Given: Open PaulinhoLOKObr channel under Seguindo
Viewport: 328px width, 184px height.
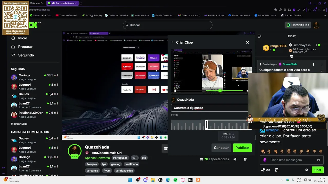Looking at the screenshot, I should [x=34, y=115].
